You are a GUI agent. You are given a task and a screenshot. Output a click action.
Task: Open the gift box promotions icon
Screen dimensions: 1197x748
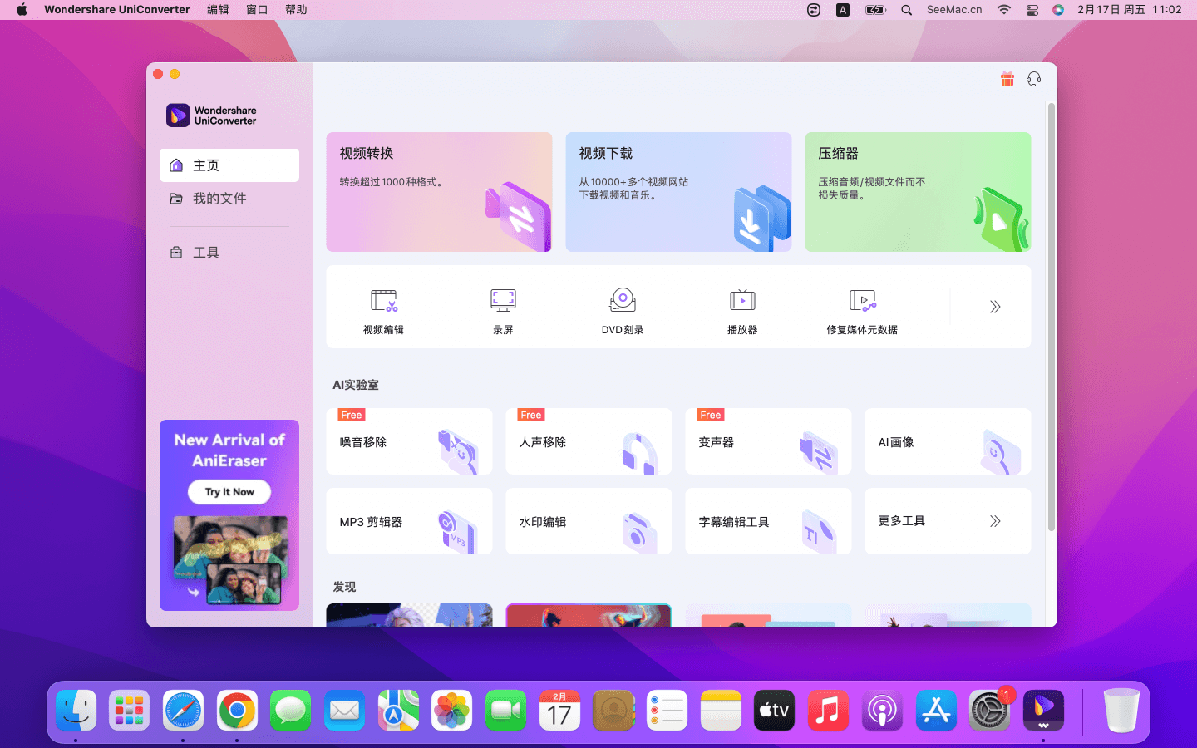tap(1007, 79)
